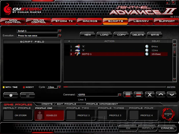Minimize the Sentinel Advance II window

(167, 2)
